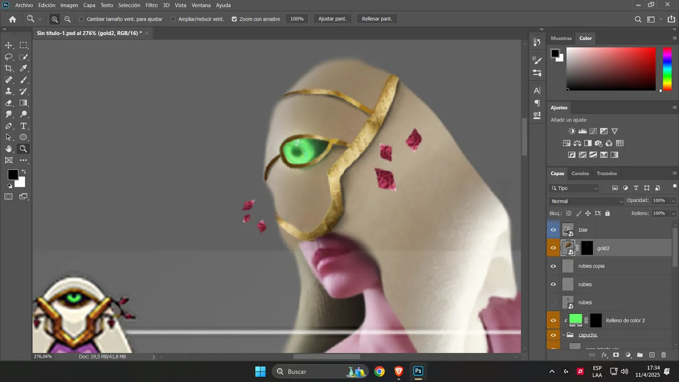Select the Move tool
Screen dimensions: 679x382
coord(8,46)
